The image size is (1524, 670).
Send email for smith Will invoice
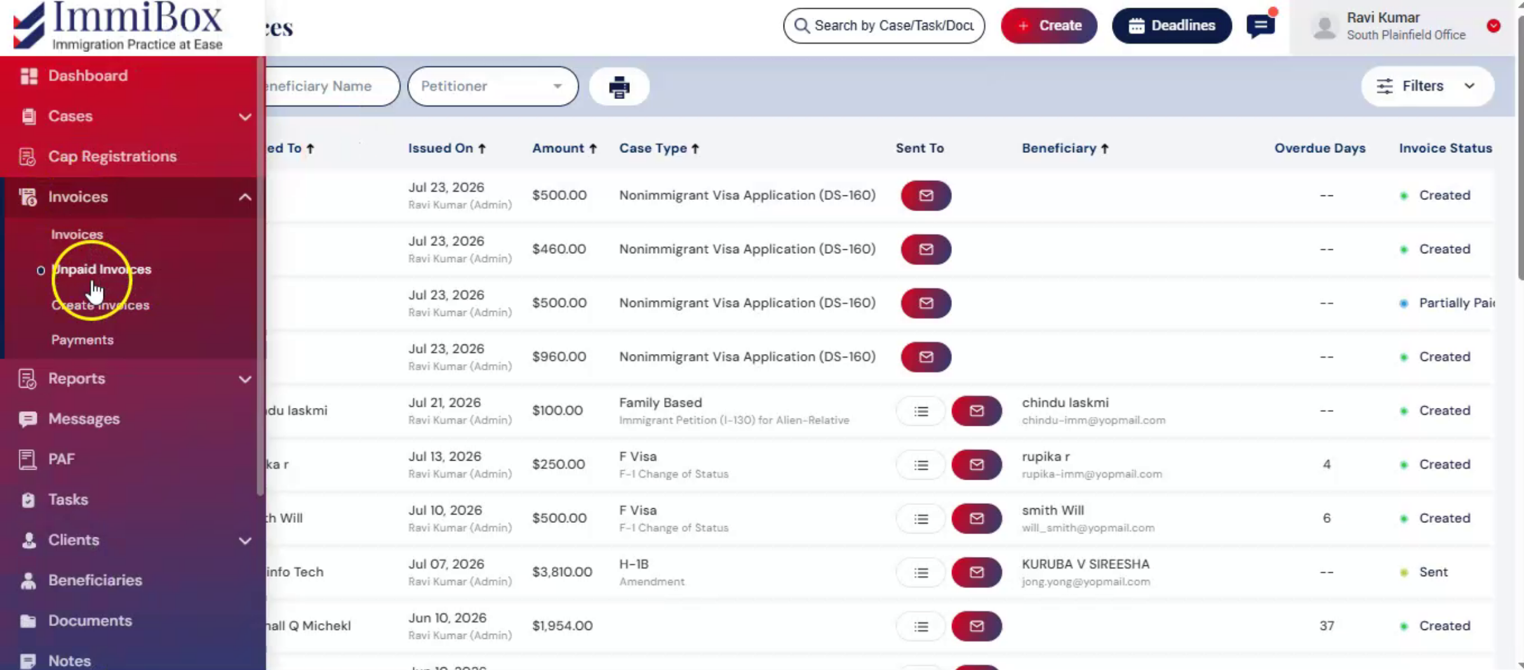977,519
